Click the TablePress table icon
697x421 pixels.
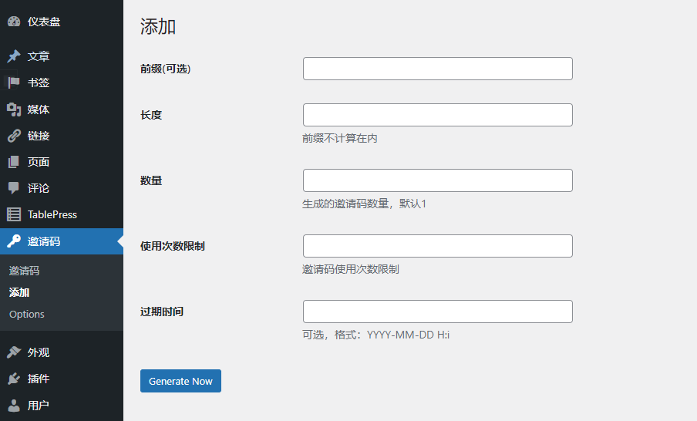tap(14, 214)
